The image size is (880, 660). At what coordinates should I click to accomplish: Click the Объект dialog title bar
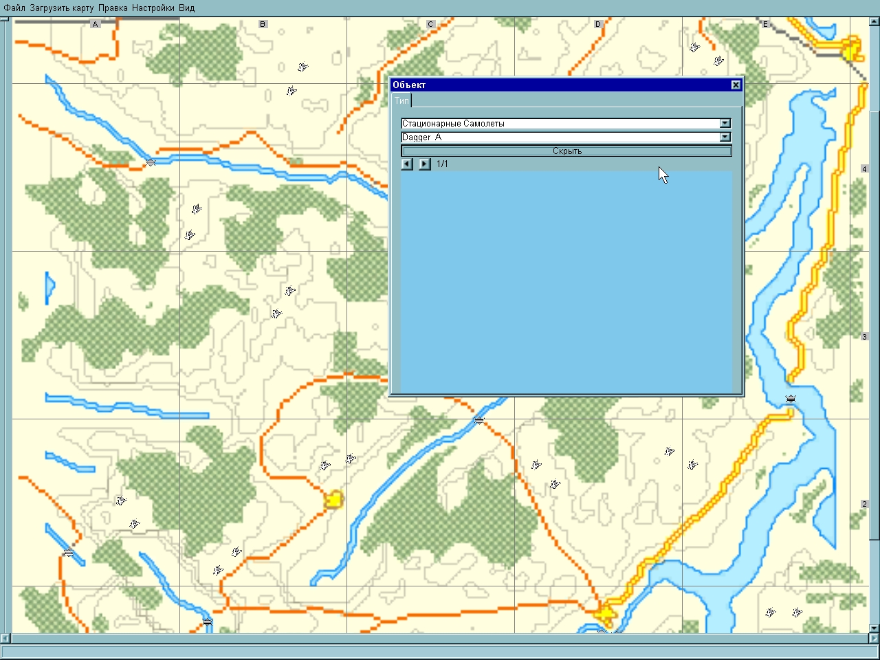pyautogui.click(x=566, y=85)
